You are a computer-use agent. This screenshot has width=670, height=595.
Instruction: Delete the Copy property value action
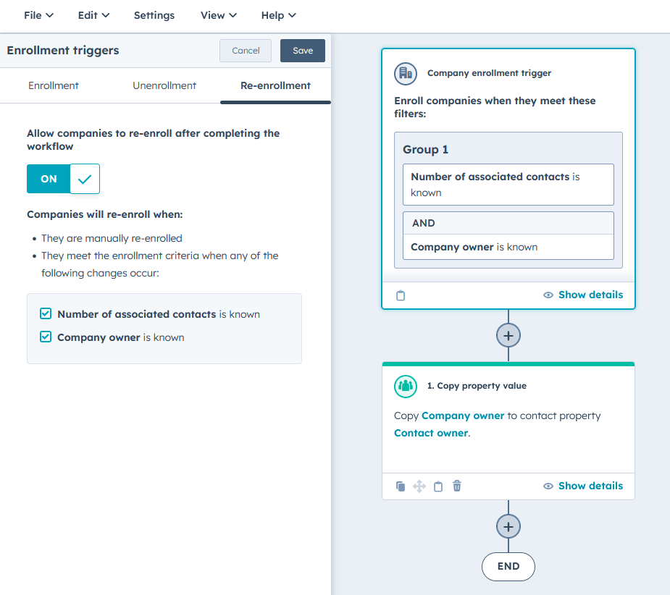point(457,486)
